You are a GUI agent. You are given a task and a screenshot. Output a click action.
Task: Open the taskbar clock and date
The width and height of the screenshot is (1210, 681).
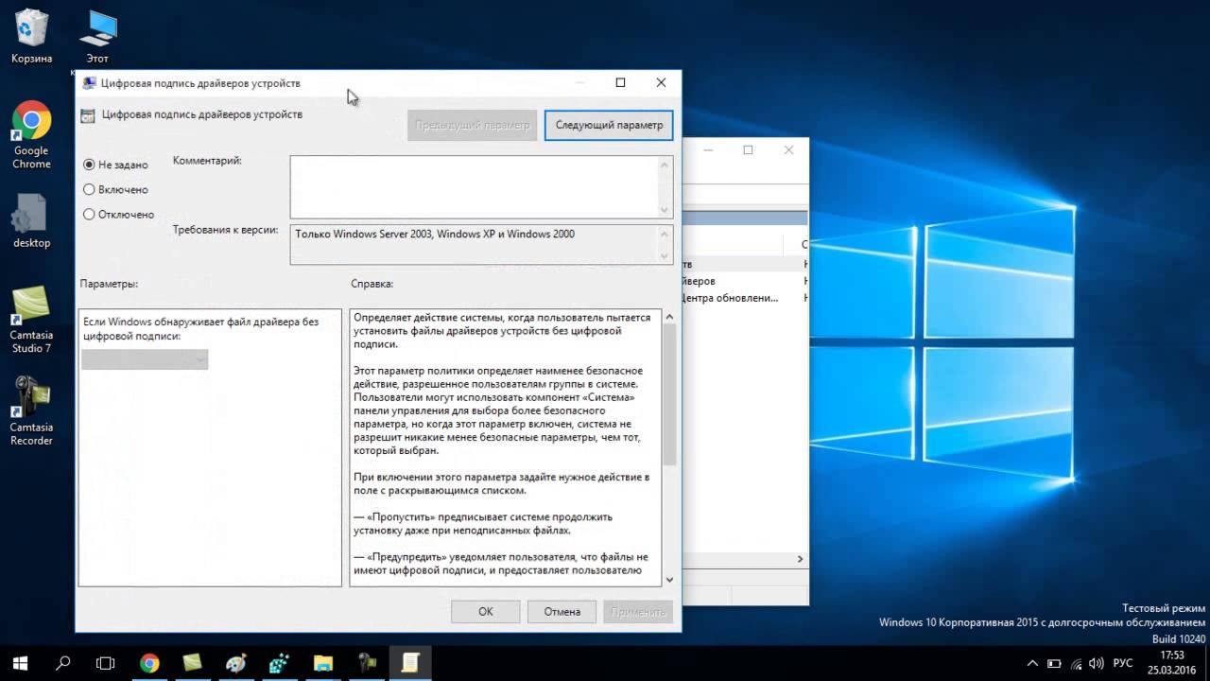[x=1172, y=663]
